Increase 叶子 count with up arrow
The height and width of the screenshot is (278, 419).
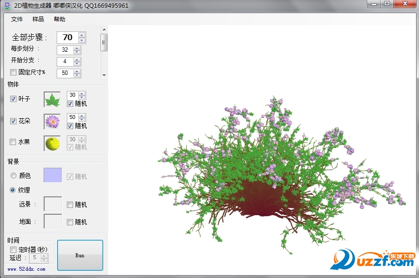click(82, 93)
